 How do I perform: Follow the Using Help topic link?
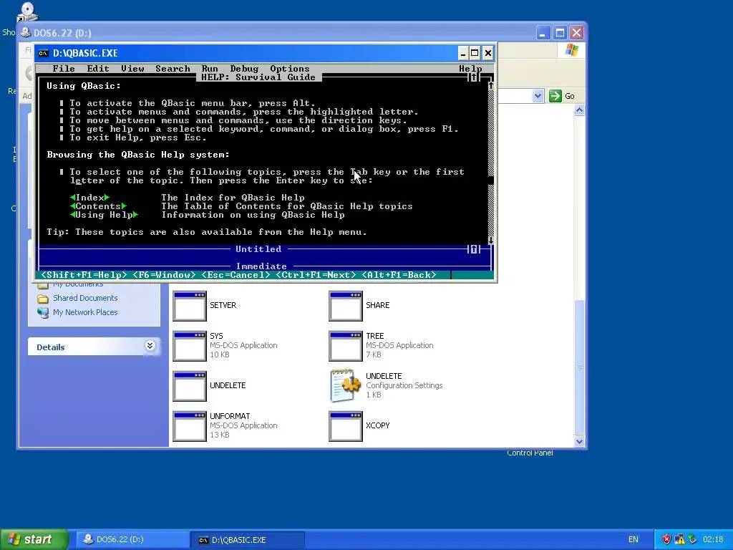coord(104,215)
